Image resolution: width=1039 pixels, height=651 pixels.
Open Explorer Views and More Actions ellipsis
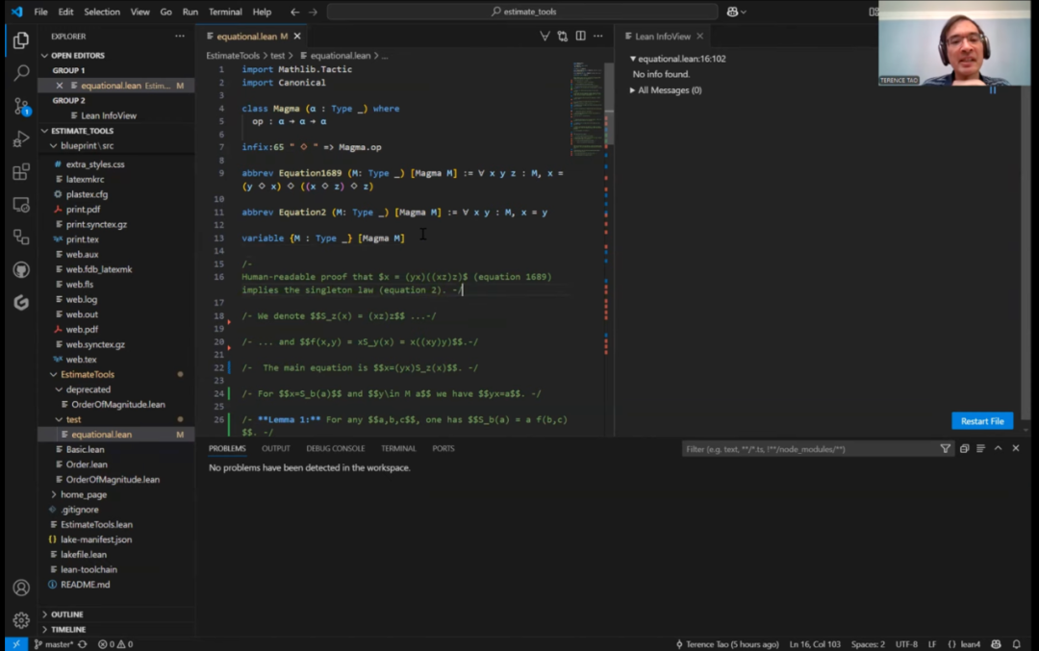180,36
